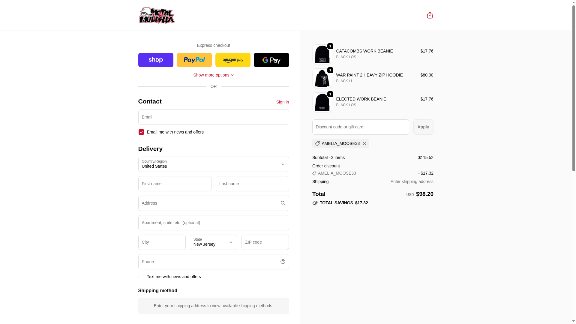Open the phone field help icon
The height and width of the screenshot is (324, 576).
click(283, 262)
